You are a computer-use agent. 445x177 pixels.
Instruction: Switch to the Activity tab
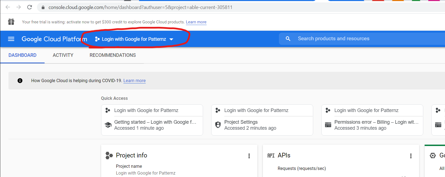click(63, 55)
